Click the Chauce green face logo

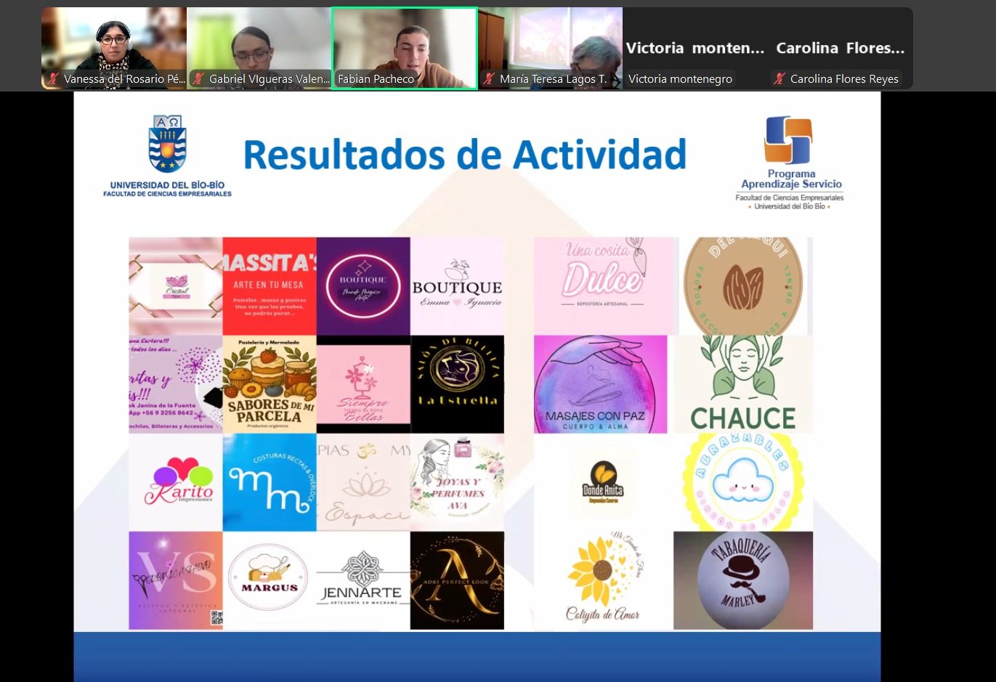[743, 384]
